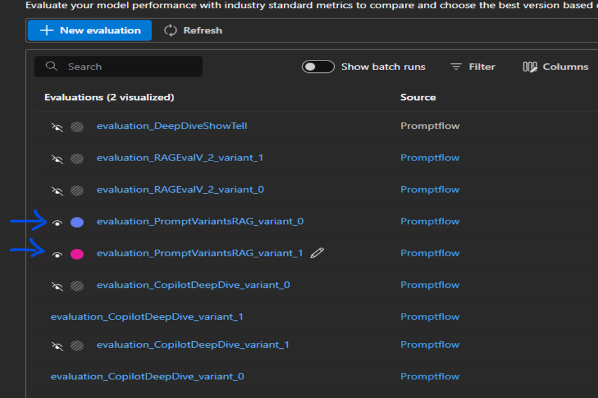Viewport: 598px width, 398px height.
Task: Toggle the Show batch runs switch
Action: [318, 67]
